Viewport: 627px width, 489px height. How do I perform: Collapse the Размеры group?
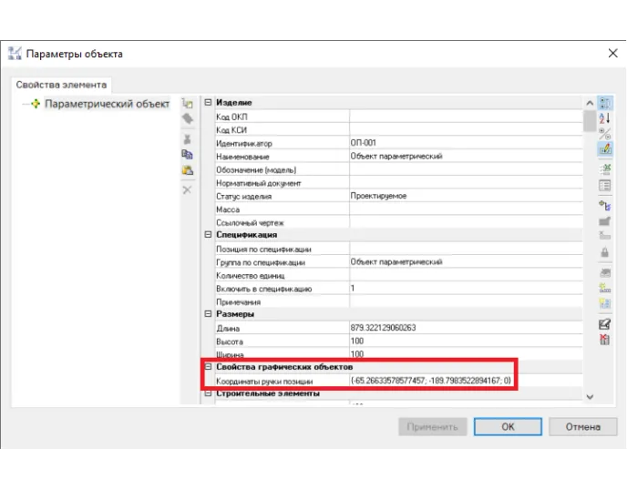pyautogui.click(x=208, y=313)
